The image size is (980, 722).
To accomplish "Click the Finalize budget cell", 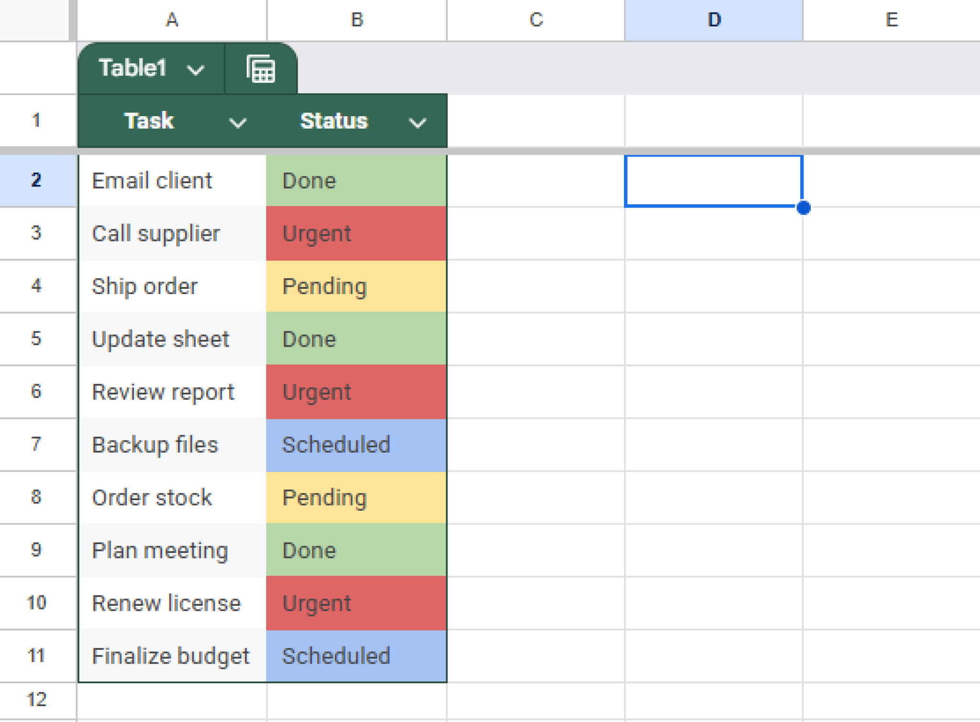I will (x=172, y=656).
